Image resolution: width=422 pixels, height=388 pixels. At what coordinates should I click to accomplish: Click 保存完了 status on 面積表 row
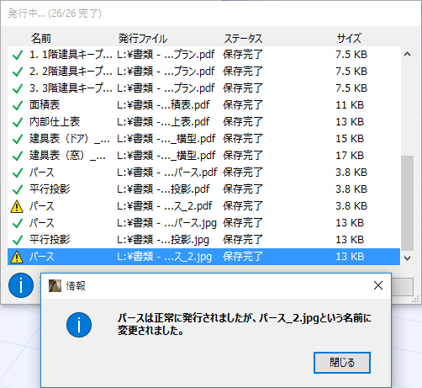coord(243,105)
